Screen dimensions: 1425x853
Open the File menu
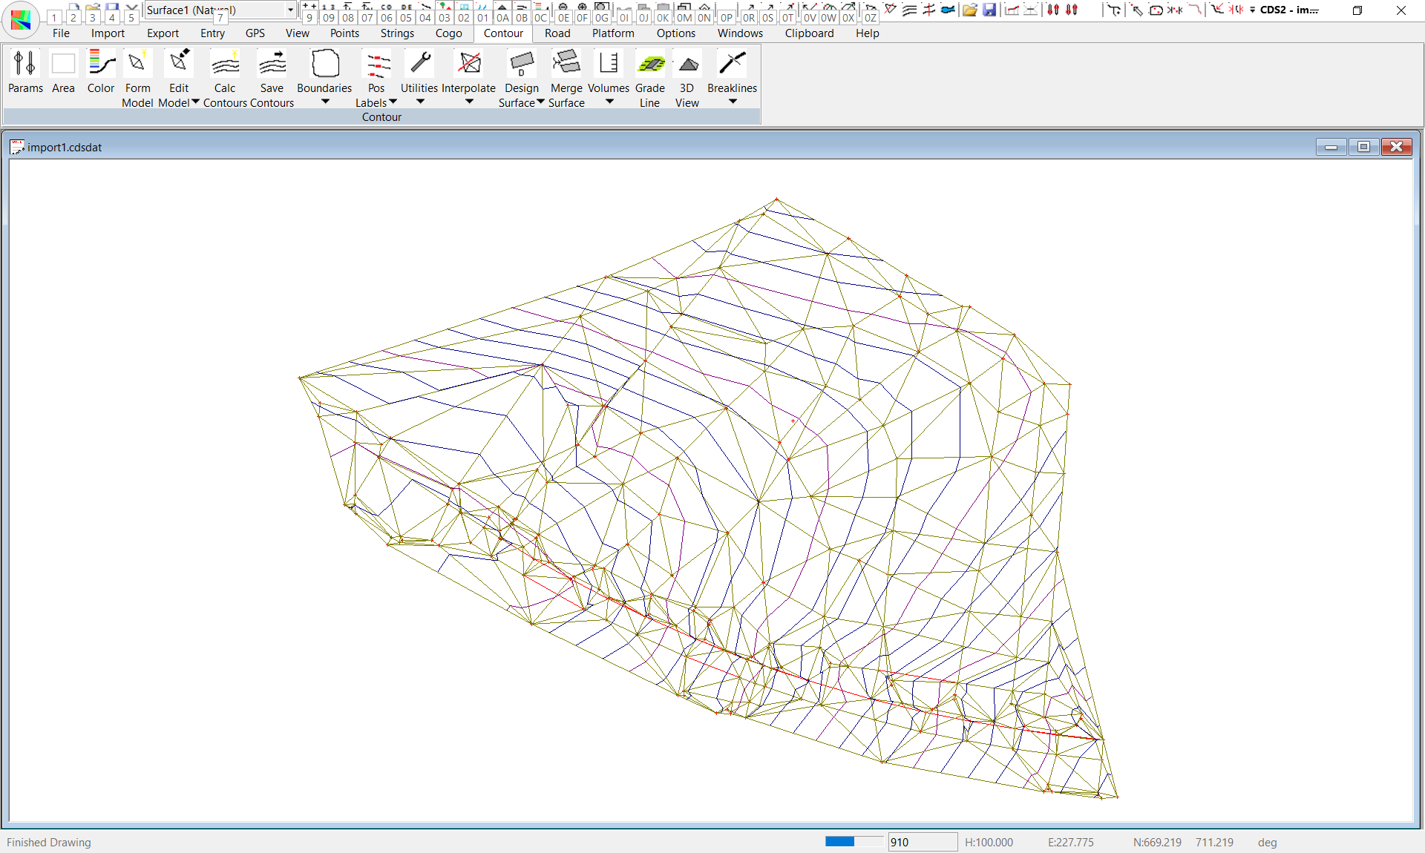[61, 33]
